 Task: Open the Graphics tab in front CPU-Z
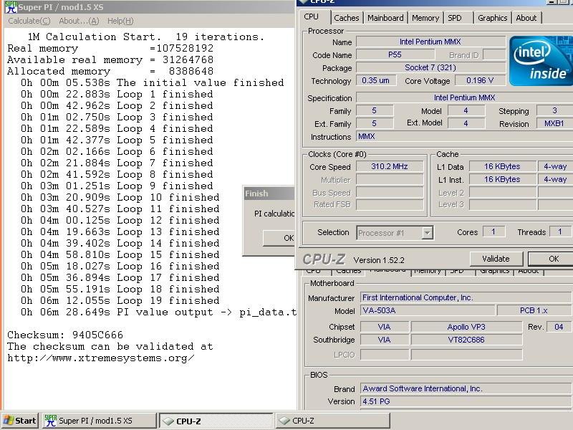pos(493,18)
